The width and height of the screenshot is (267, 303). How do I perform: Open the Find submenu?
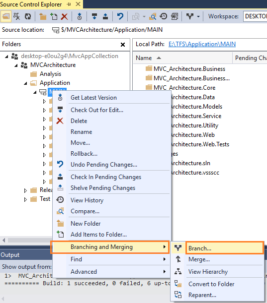pyautogui.click(x=111, y=259)
